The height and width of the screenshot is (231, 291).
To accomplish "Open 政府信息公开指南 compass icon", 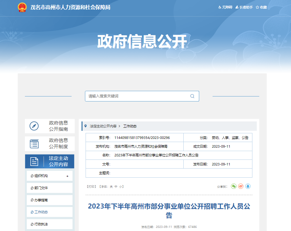I will click(x=34, y=126).
